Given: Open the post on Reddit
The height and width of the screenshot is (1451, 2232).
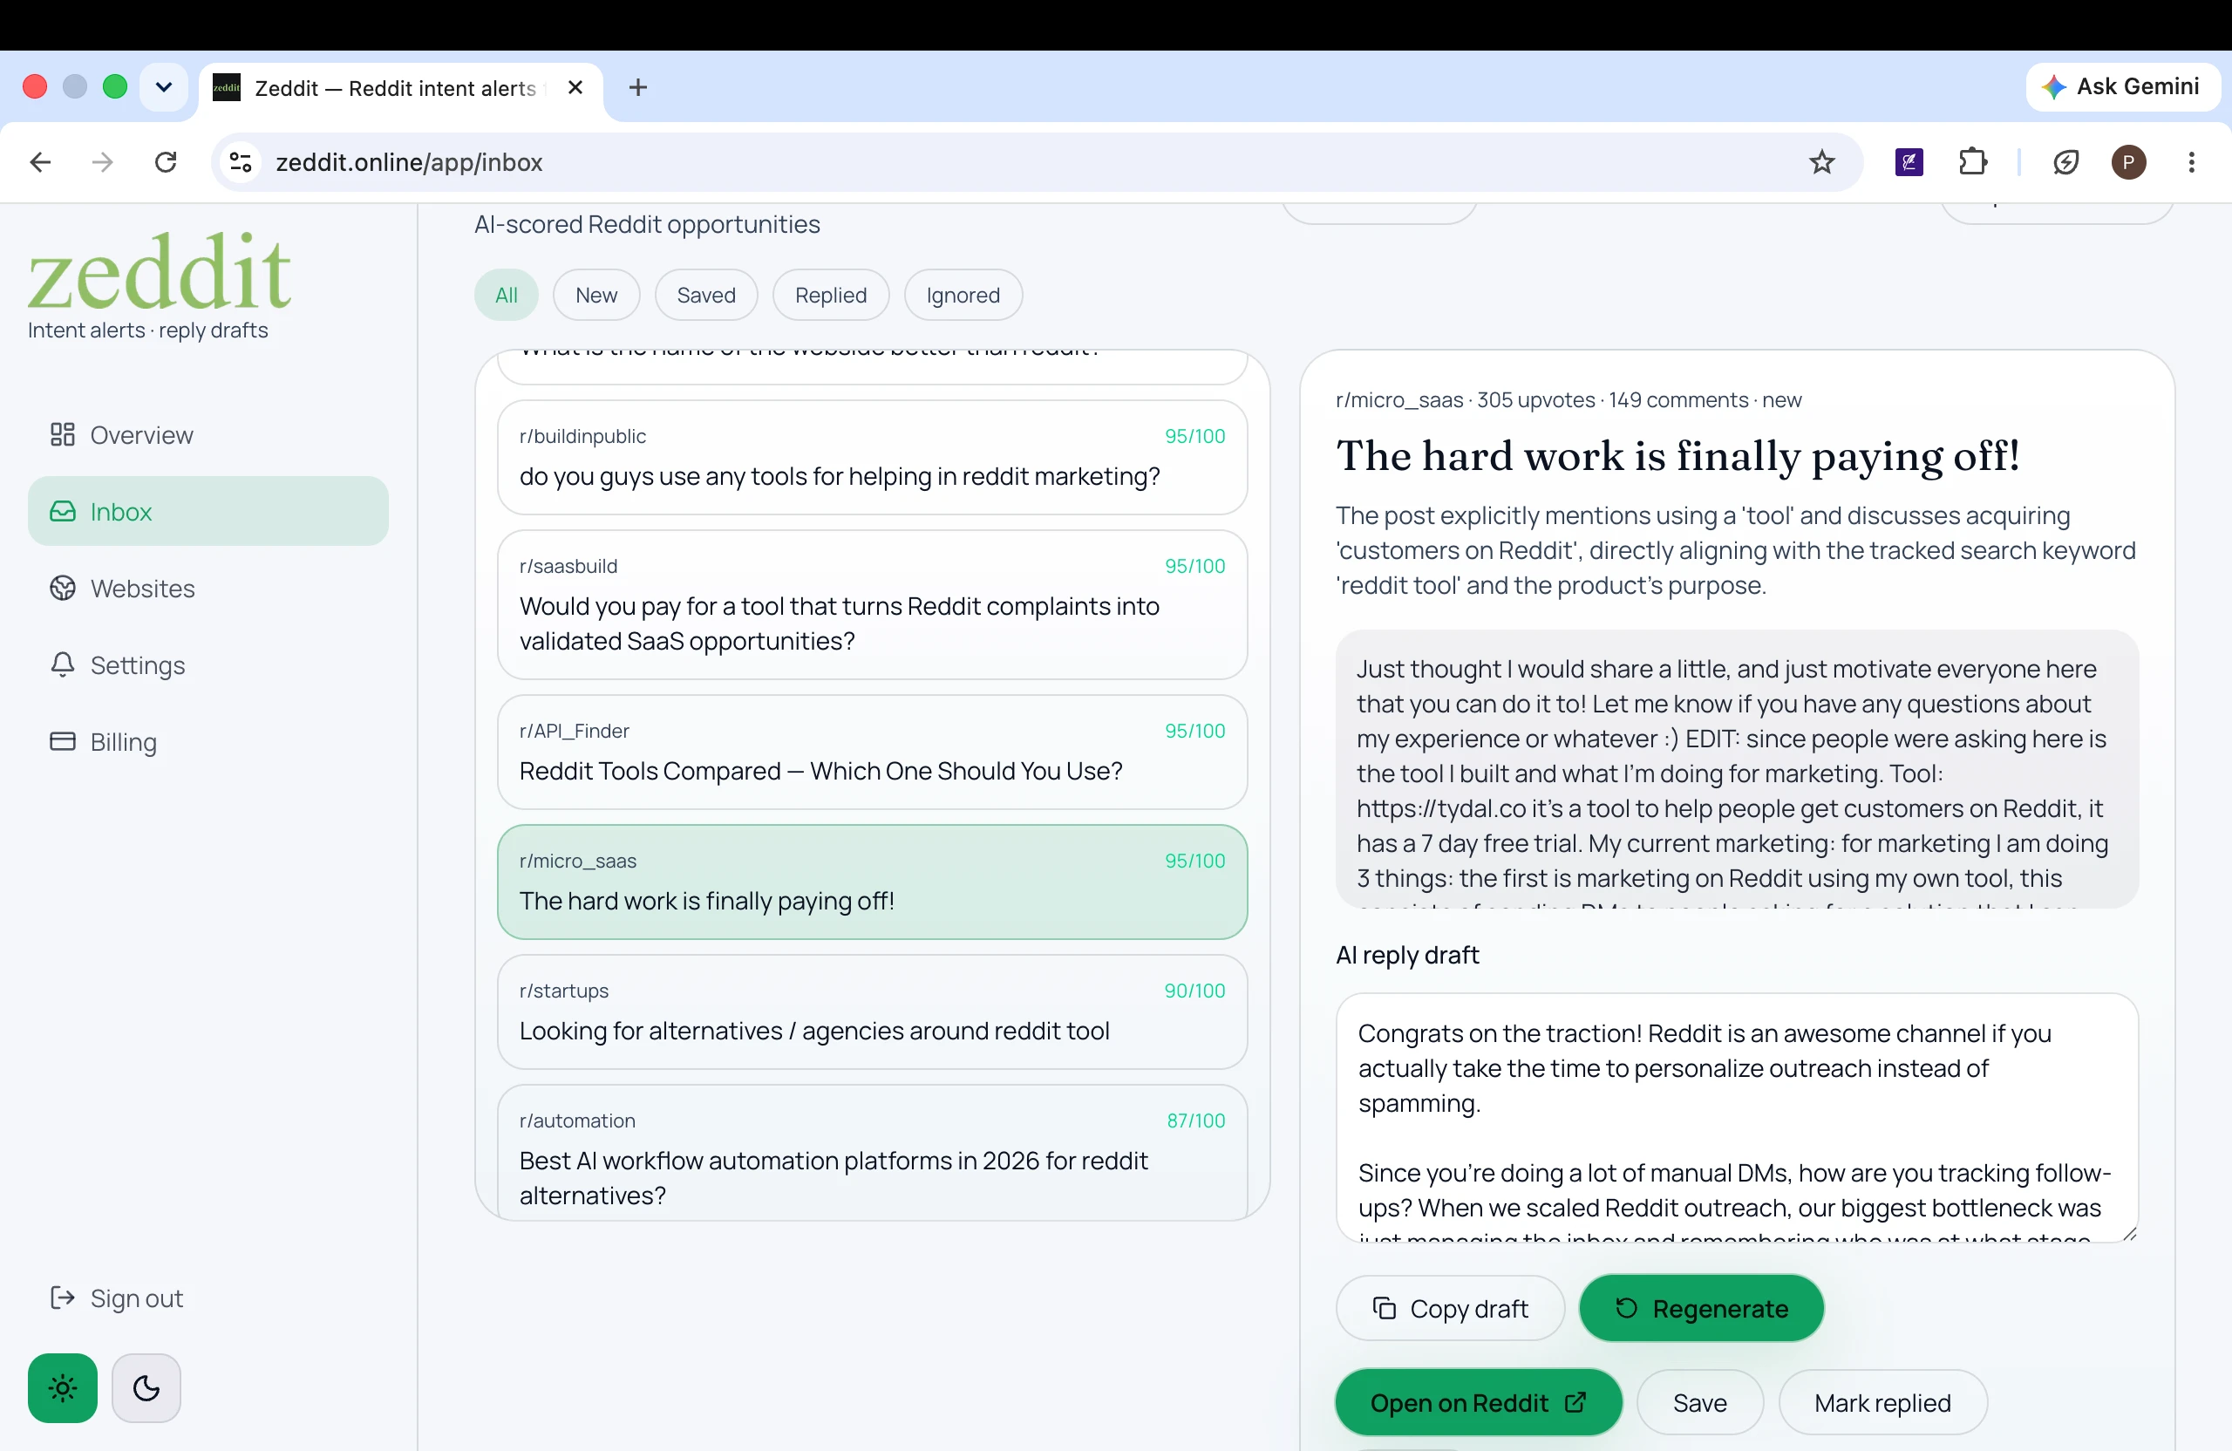Looking at the screenshot, I should pyautogui.click(x=1478, y=1402).
